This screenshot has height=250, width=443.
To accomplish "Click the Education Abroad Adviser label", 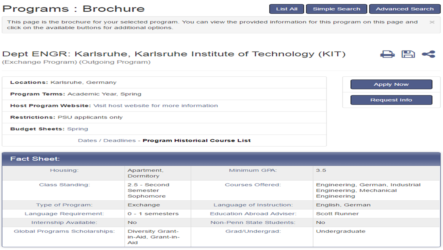I will (253, 214).
